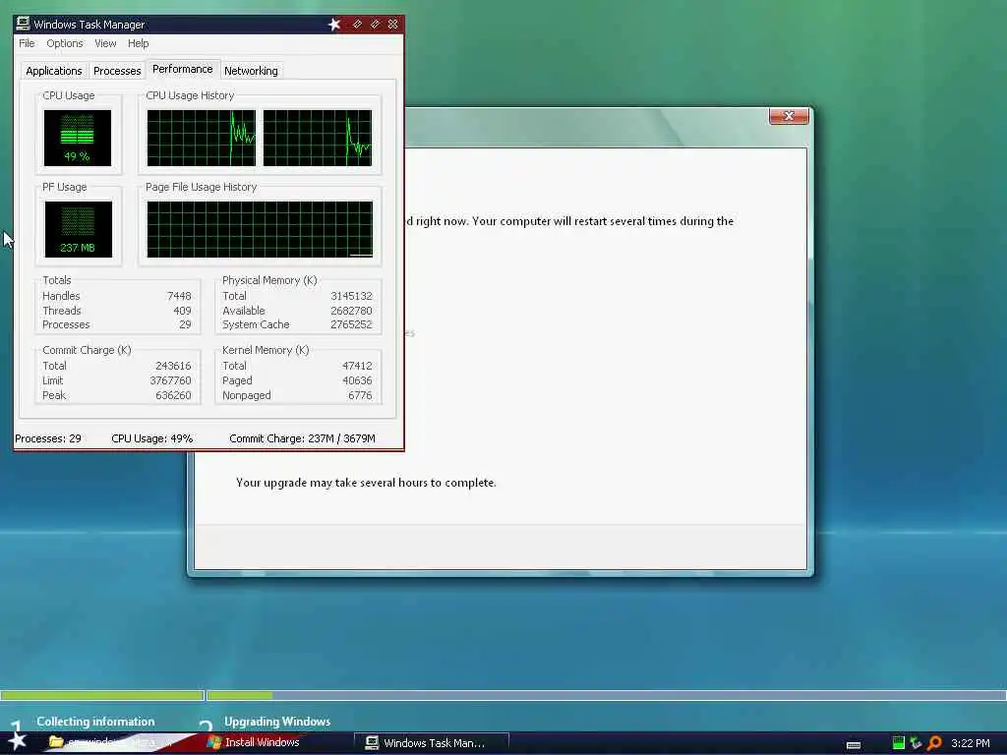Viewport: 1007px width, 755px height.
Task: Click the network connection tray icon
Action: coord(916,743)
